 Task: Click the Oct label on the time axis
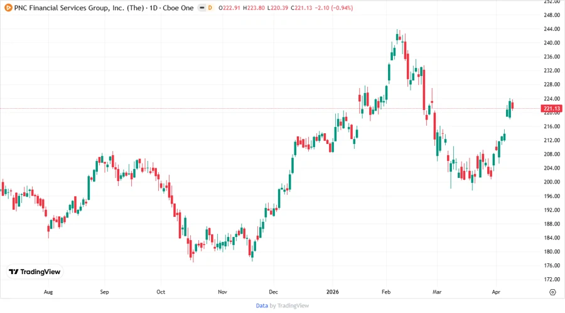[x=161, y=292]
